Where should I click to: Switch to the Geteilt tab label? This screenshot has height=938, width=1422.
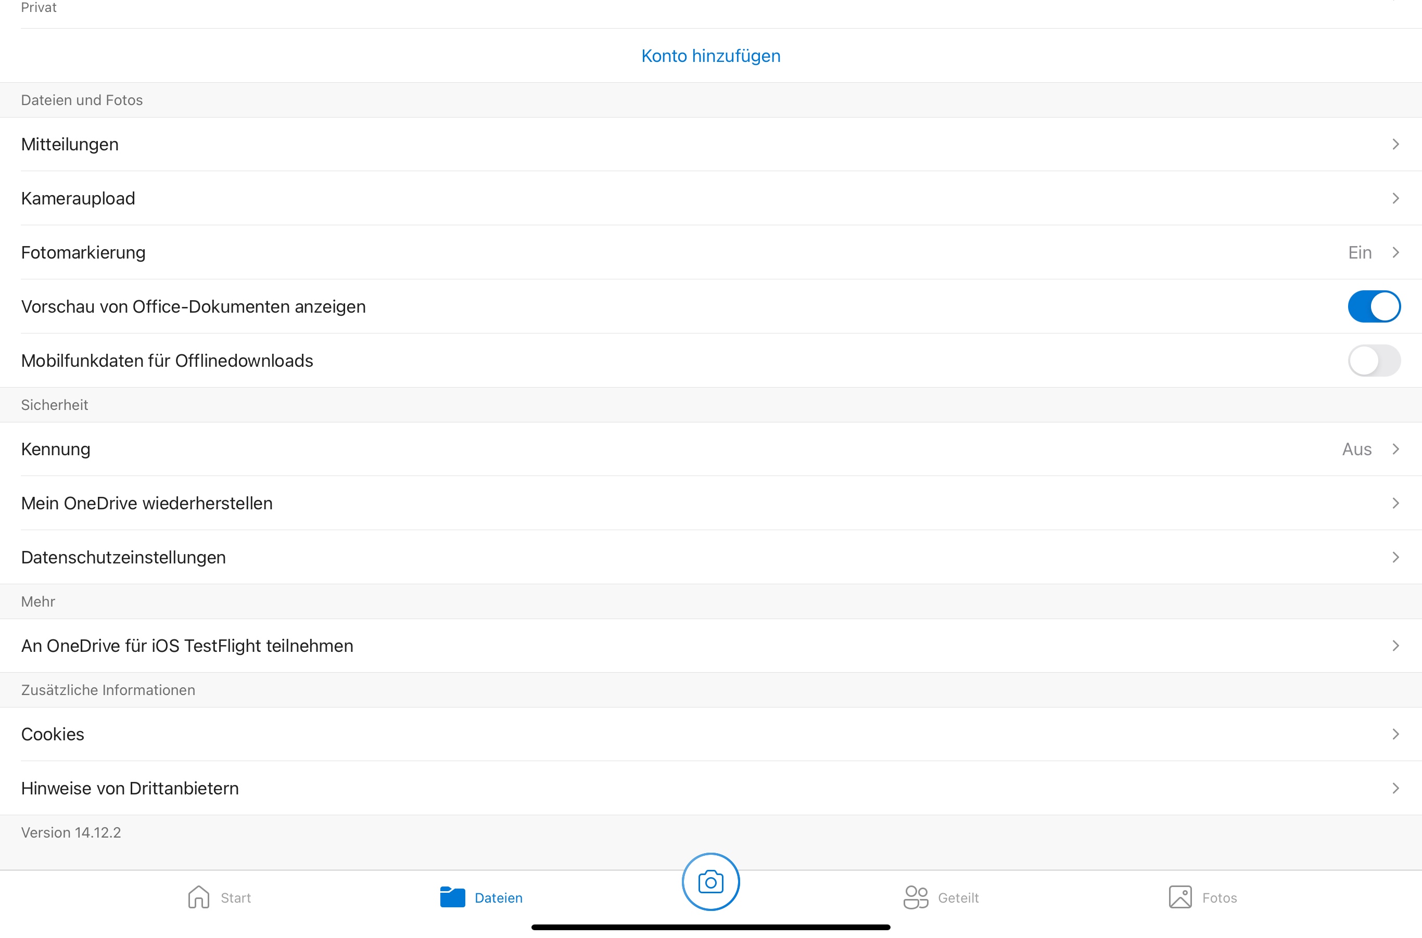click(x=958, y=897)
